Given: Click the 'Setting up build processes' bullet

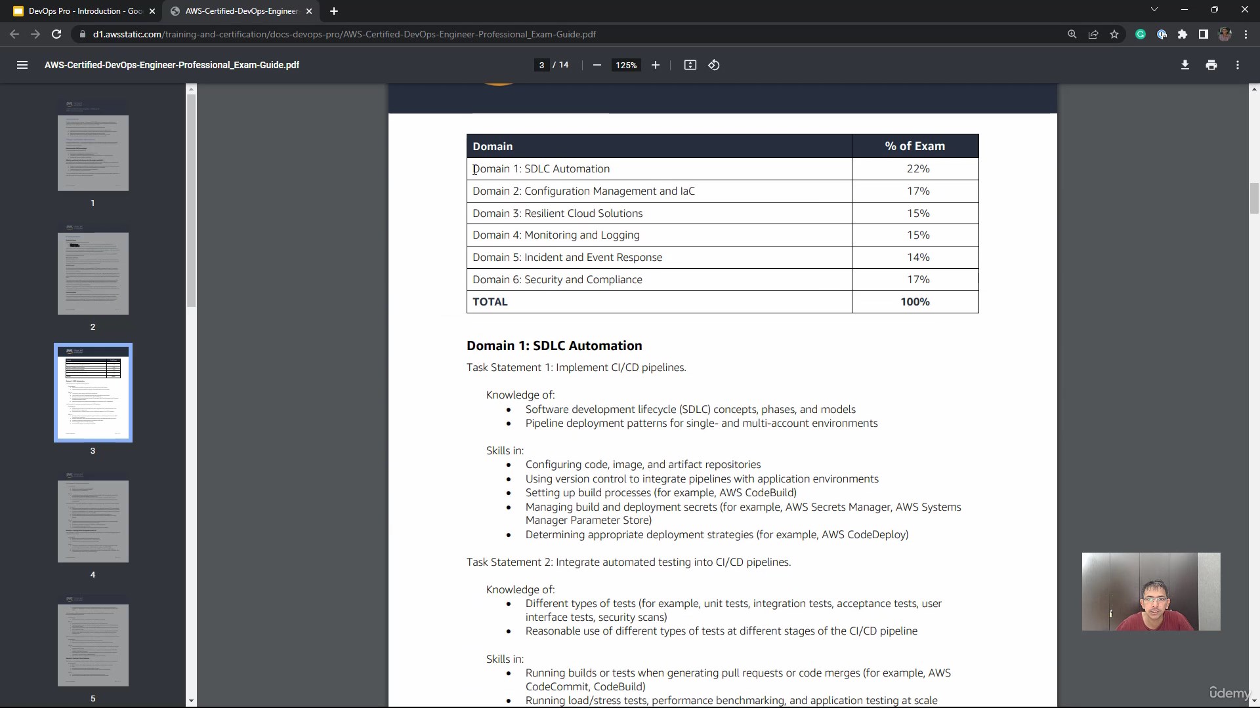Looking at the screenshot, I should [661, 493].
